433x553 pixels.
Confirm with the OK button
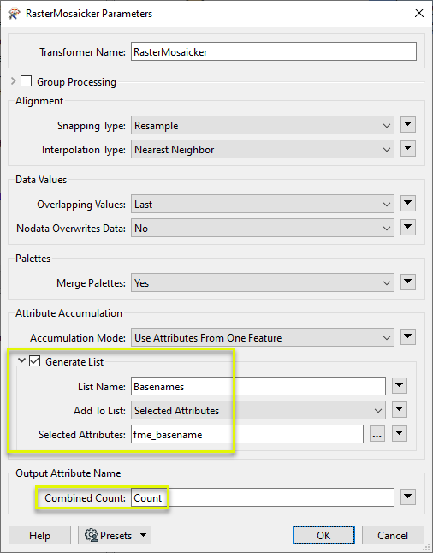point(323,535)
